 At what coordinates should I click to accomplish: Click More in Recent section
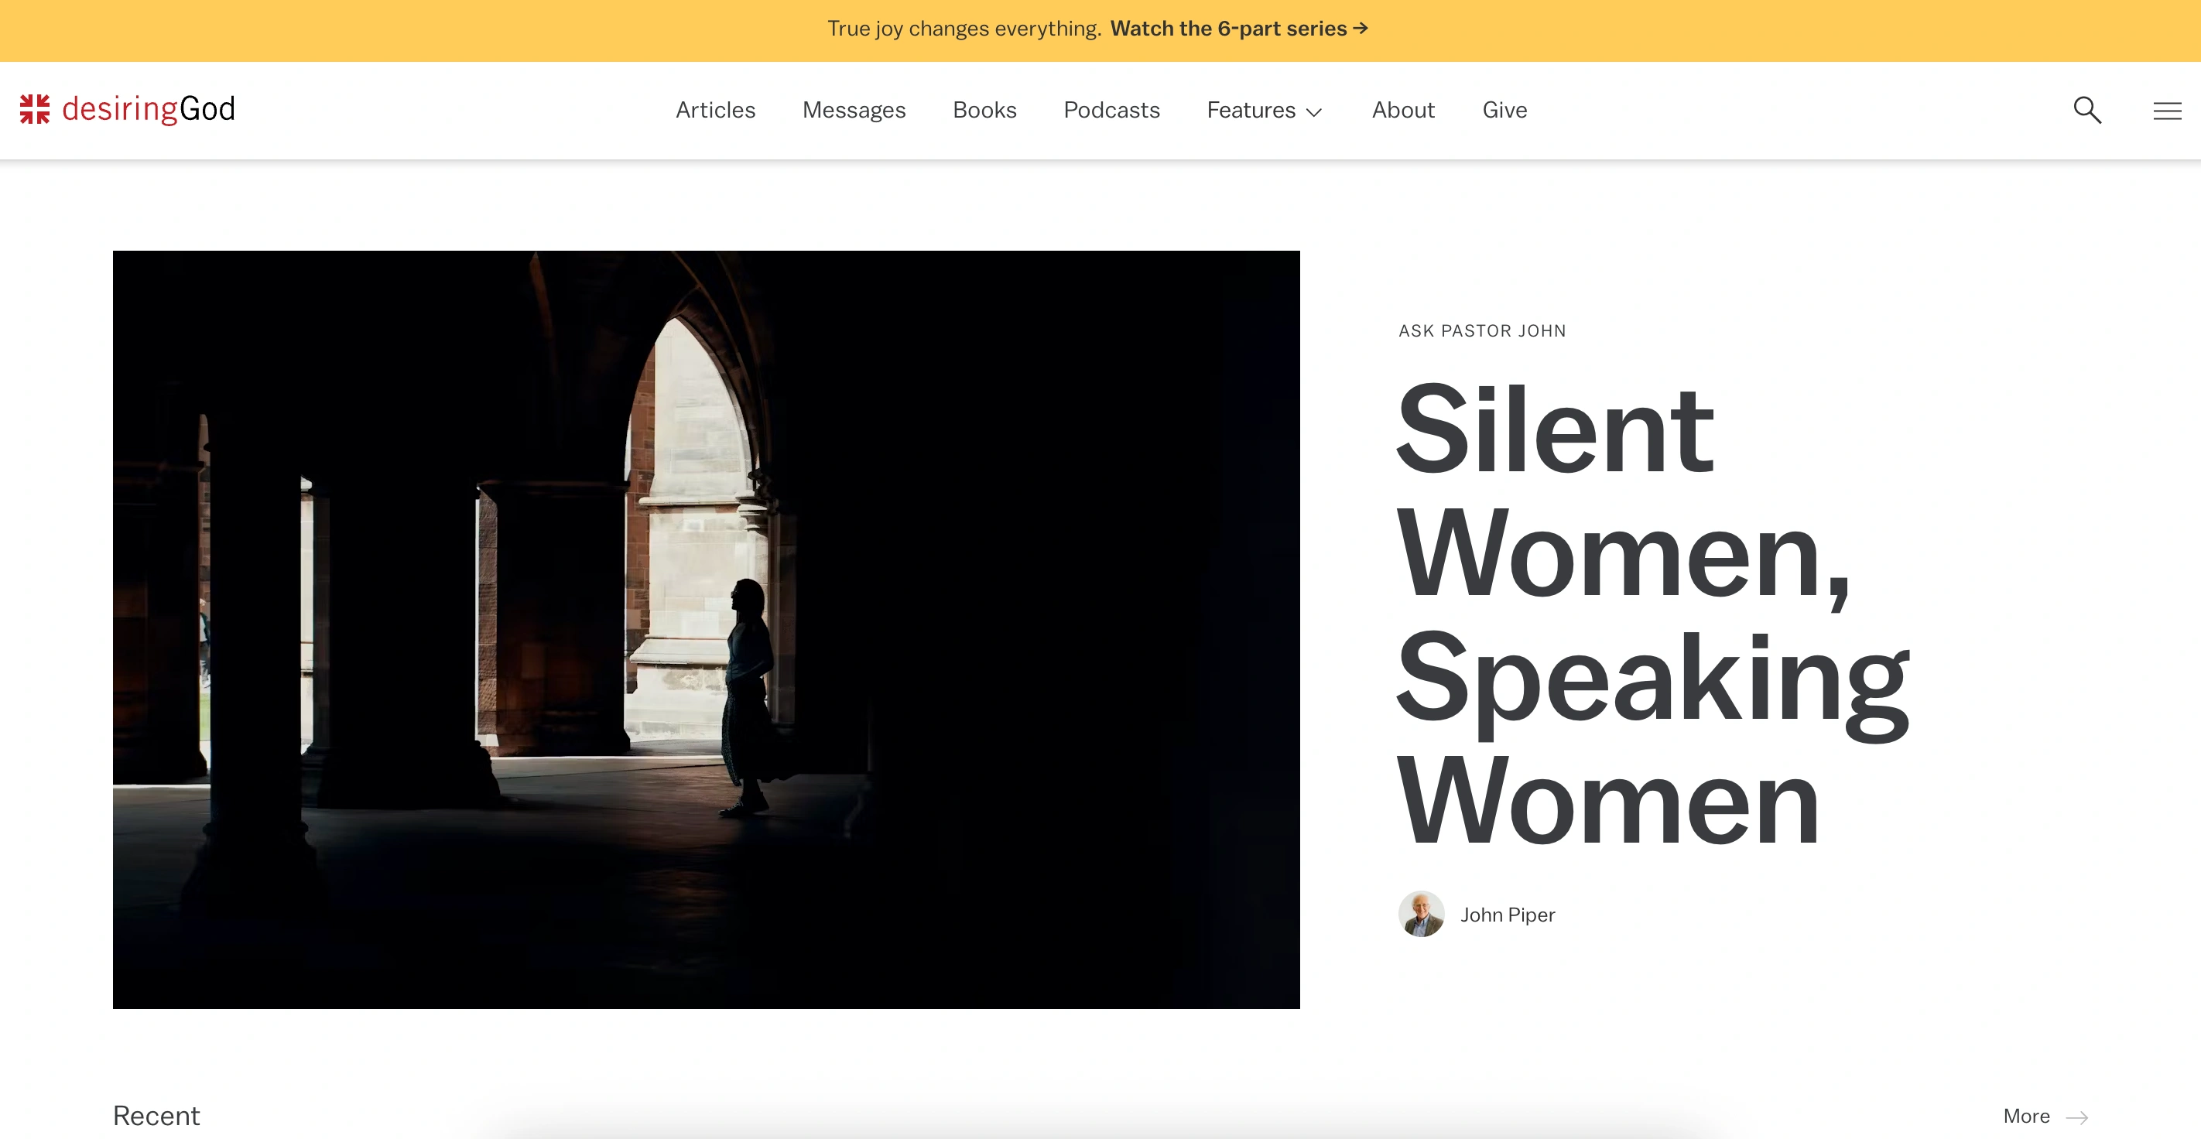click(x=2026, y=1116)
